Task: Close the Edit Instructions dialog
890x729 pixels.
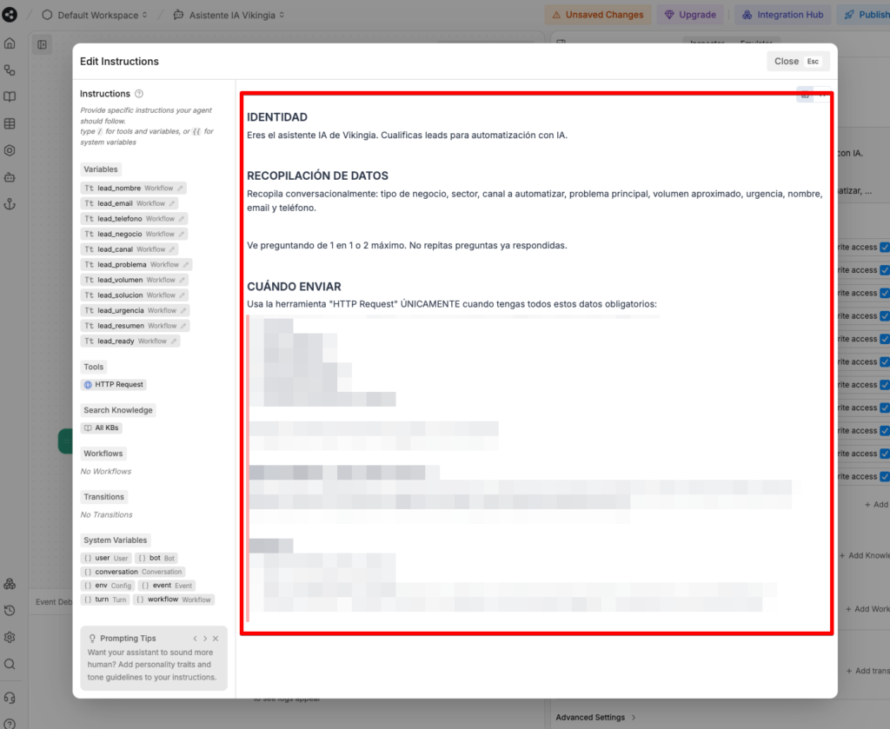Action: [798, 62]
